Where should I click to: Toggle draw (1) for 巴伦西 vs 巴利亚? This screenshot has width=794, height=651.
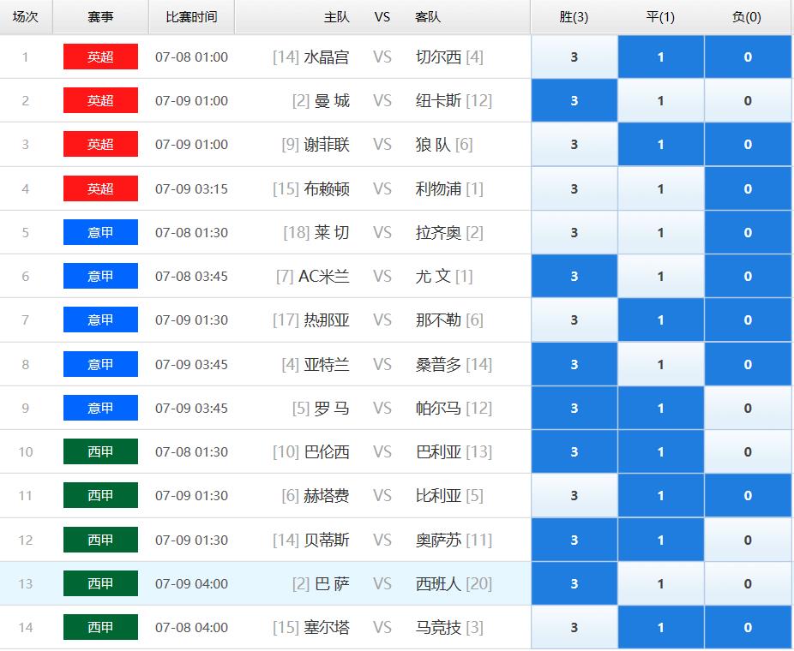661,451
